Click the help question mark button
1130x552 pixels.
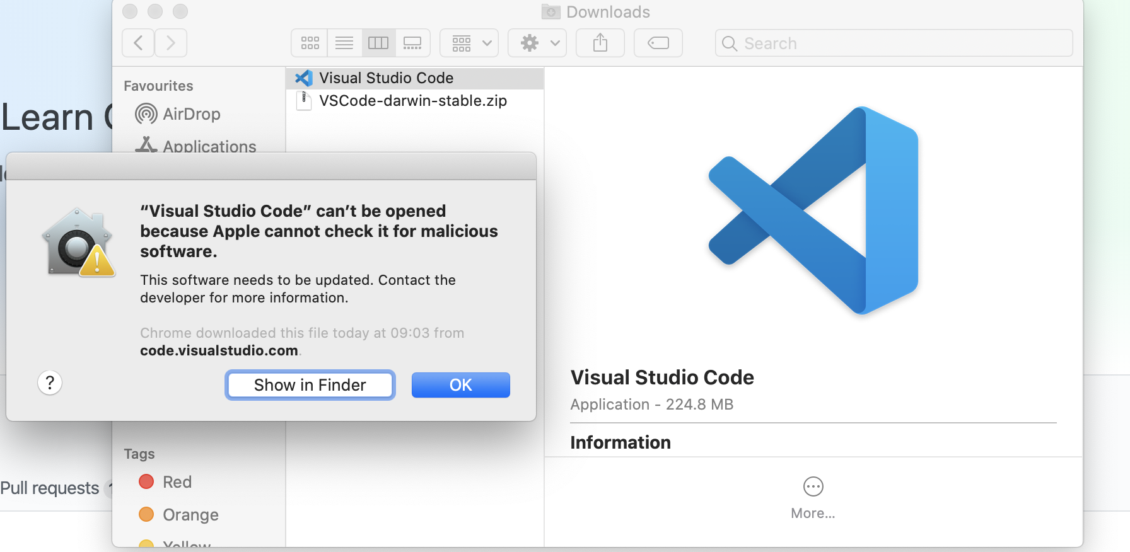(x=50, y=382)
